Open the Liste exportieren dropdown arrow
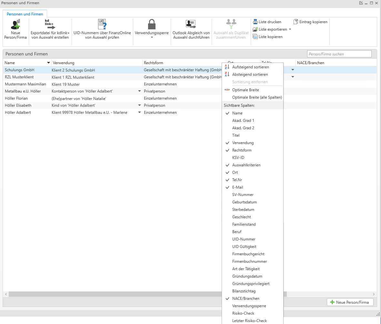381x324 pixels. 290,29
